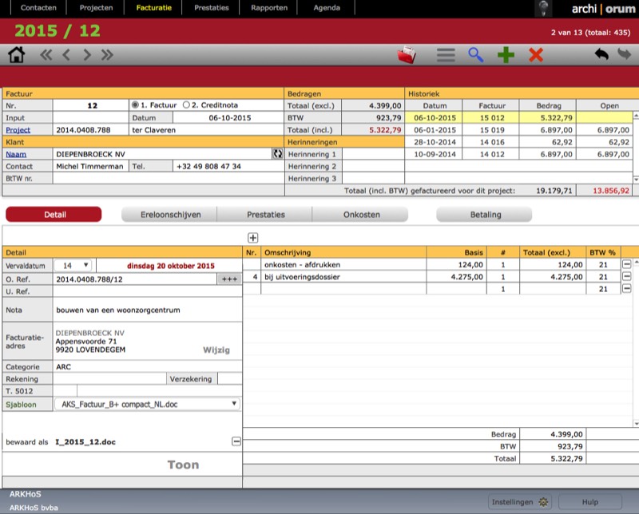639x514 pixels.
Task: Open Instellingen settings
Action: [520, 502]
